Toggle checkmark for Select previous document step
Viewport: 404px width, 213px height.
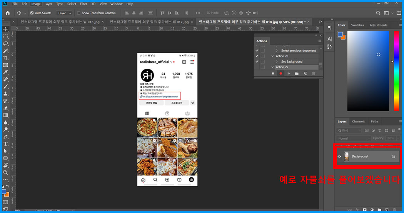[257, 51]
